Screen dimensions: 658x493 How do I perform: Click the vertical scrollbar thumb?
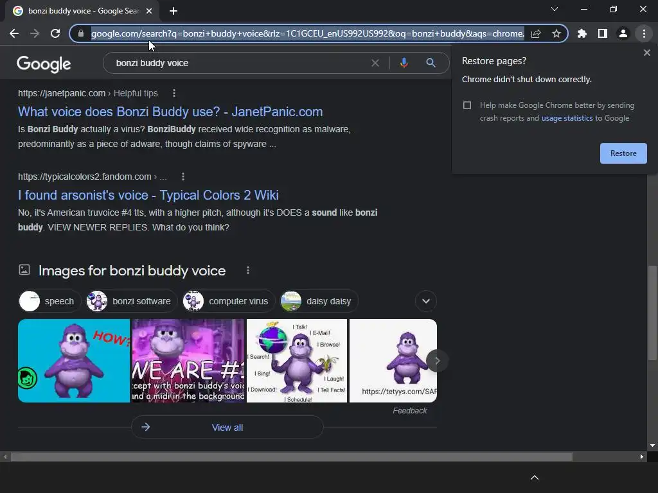[x=652, y=313]
